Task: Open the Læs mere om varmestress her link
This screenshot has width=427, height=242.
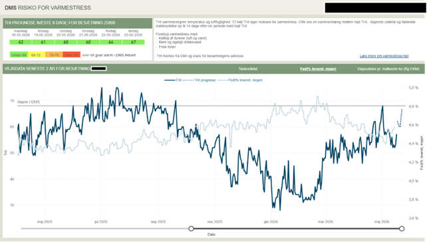Action: (384, 56)
